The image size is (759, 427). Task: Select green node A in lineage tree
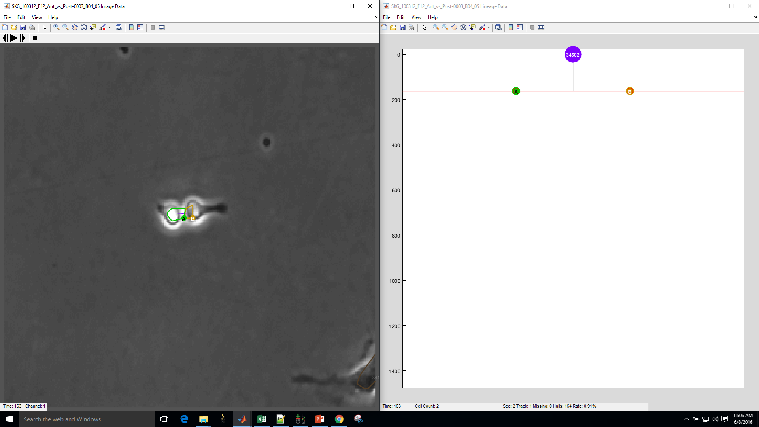pyautogui.click(x=516, y=91)
